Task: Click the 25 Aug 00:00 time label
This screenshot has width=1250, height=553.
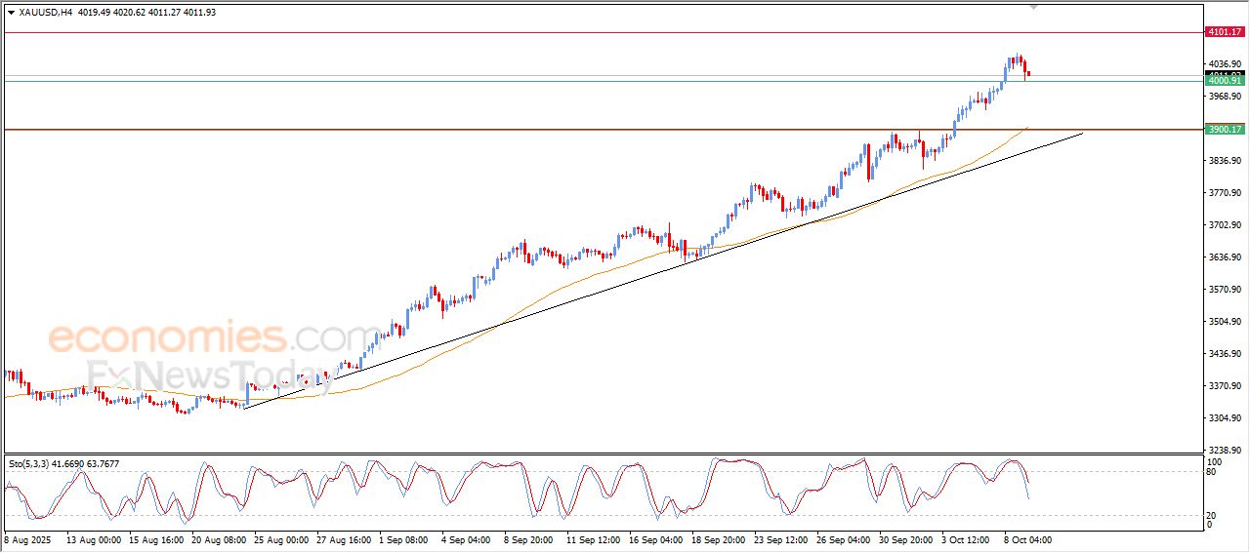Action: click(281, 539)
